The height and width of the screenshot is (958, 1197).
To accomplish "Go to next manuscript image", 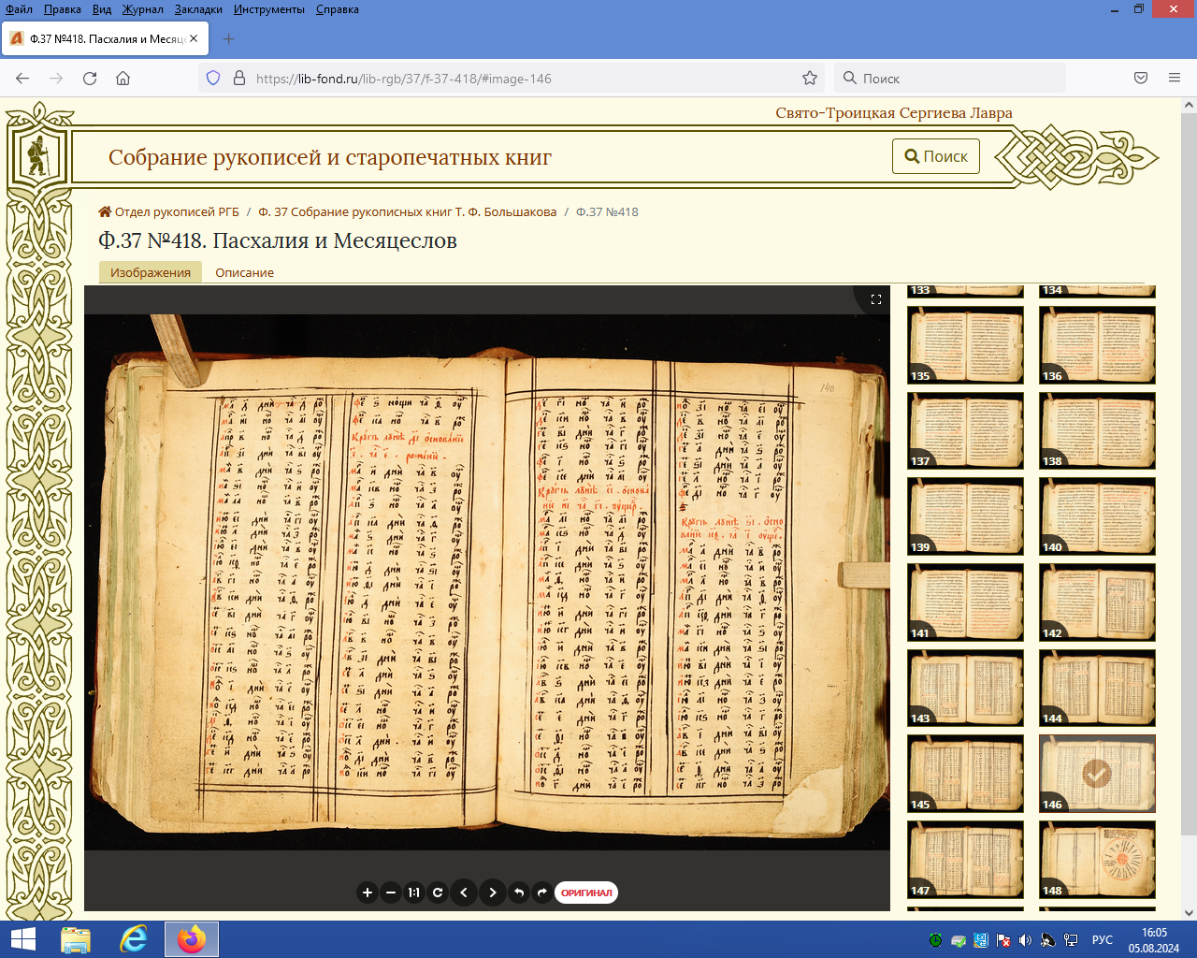I will (493, 893).
